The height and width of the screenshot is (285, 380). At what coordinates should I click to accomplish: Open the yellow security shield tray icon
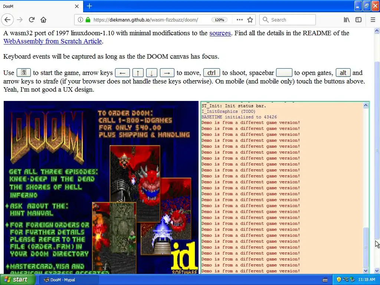339,280
